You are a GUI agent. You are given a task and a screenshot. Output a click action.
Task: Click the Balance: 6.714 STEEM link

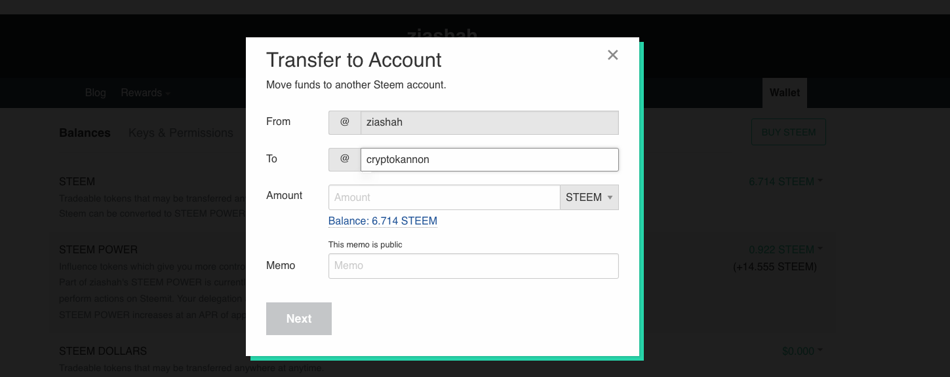[382, 221]
